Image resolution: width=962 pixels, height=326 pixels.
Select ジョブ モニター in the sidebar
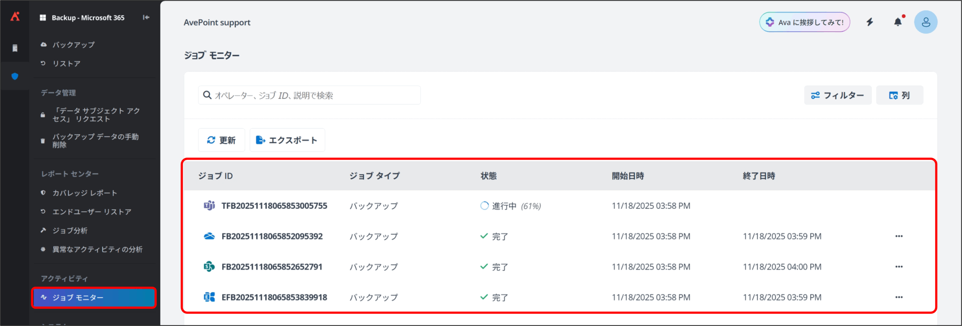pyautogui.click(x=94, y=297)
